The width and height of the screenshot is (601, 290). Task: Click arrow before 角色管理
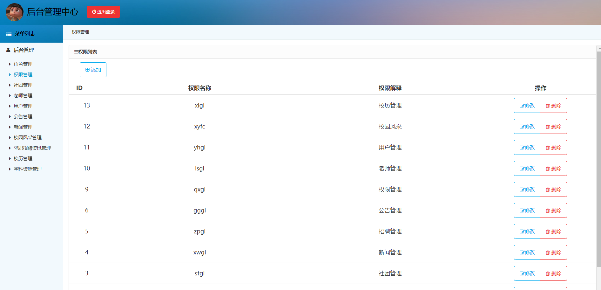click(x=10, y=64)
